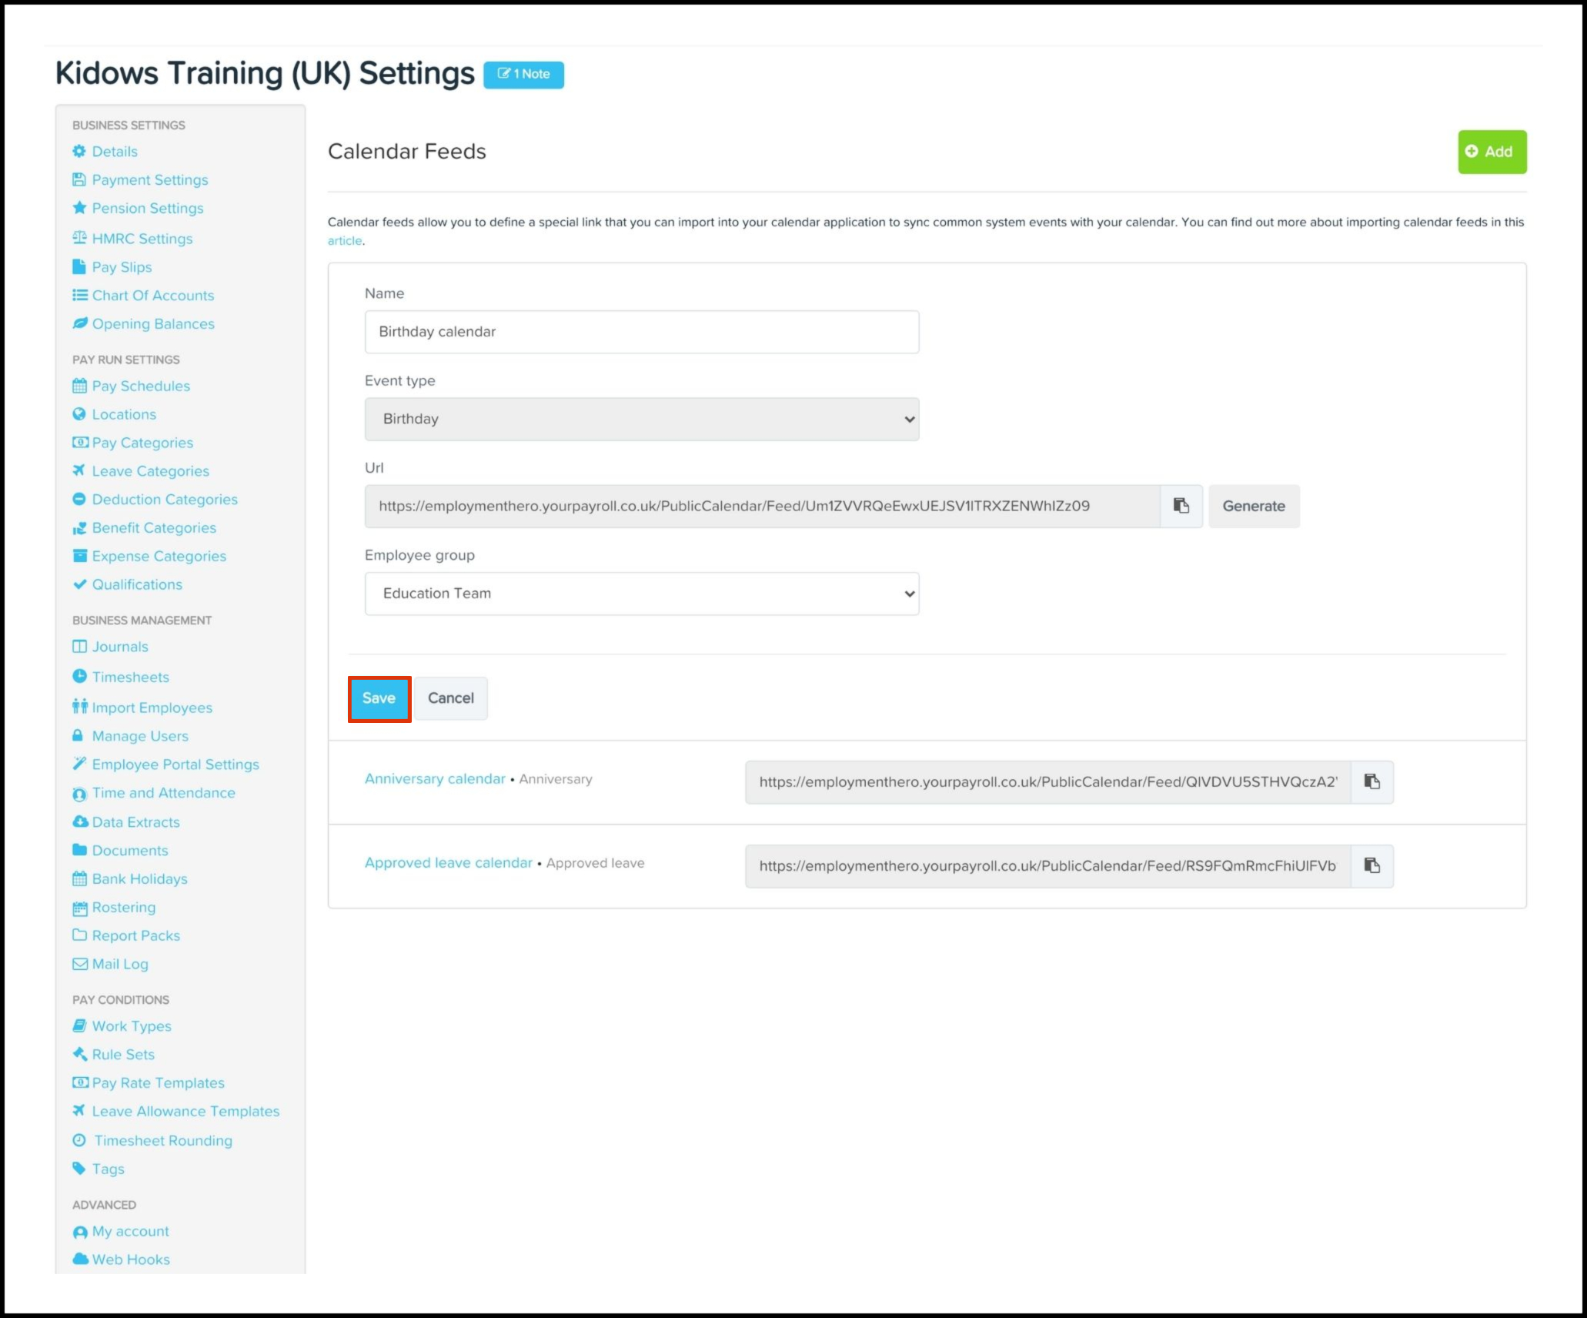Open the 1 Note badge

[523, 75]
